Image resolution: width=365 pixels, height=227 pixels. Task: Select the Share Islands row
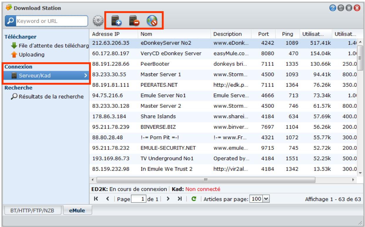[223, 116]
